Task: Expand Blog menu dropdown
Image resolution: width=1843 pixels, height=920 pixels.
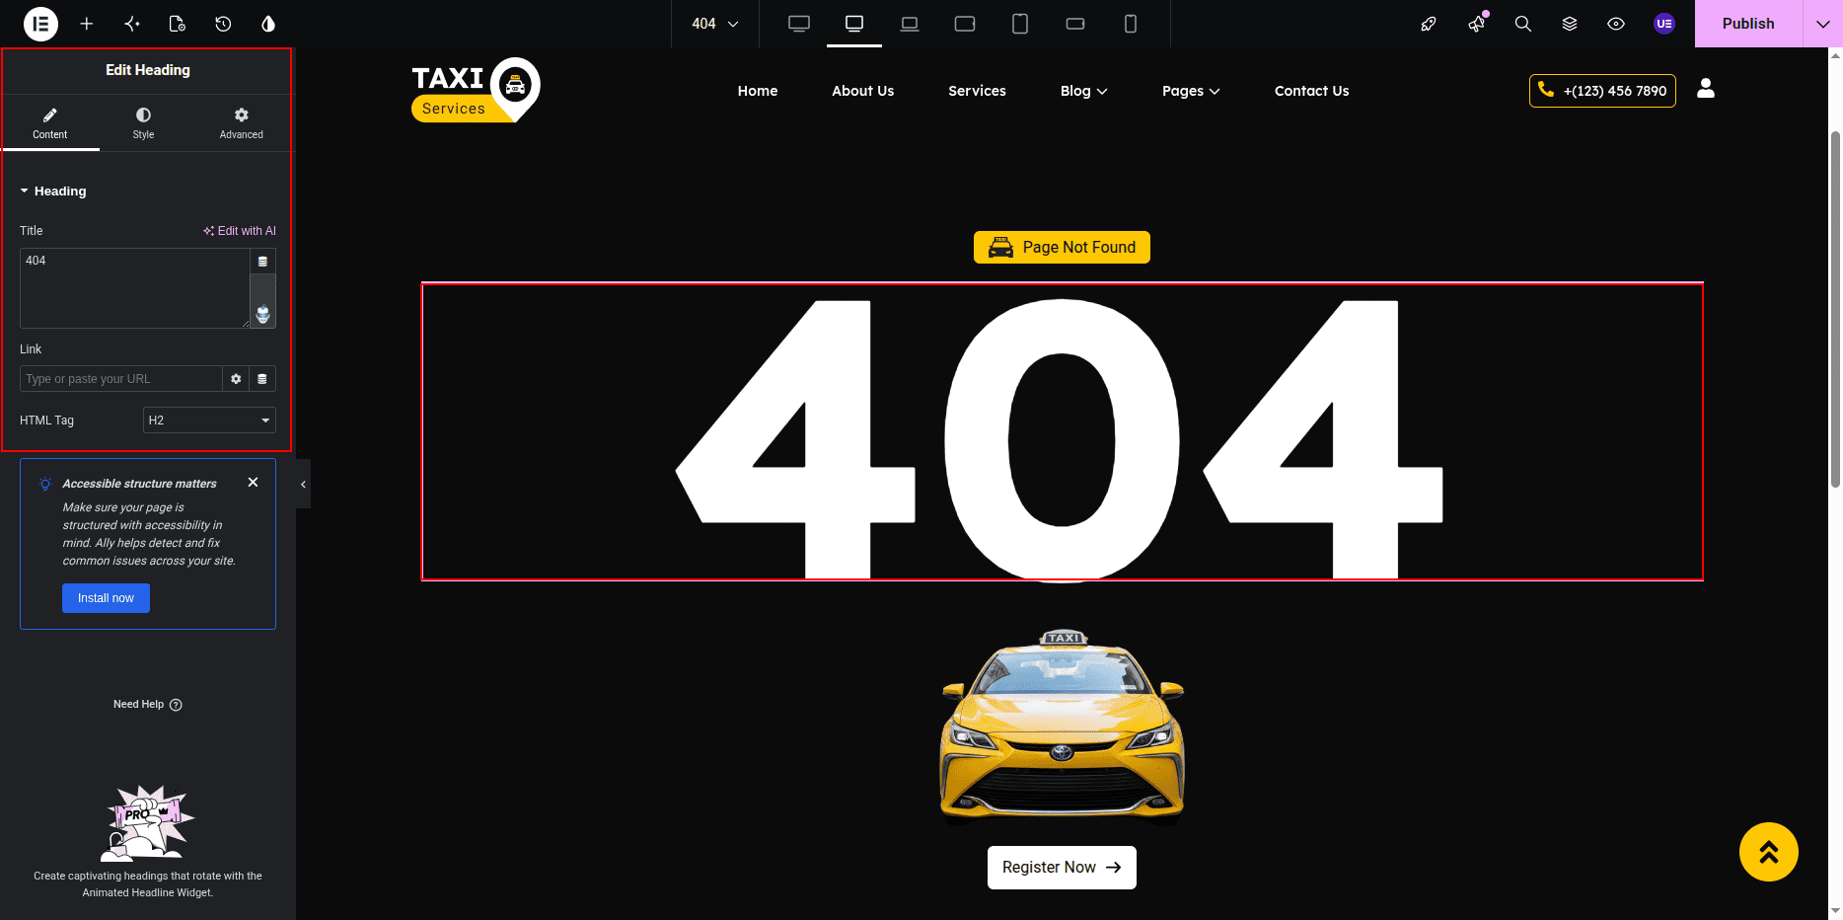Action: [x=1084, y=91]
